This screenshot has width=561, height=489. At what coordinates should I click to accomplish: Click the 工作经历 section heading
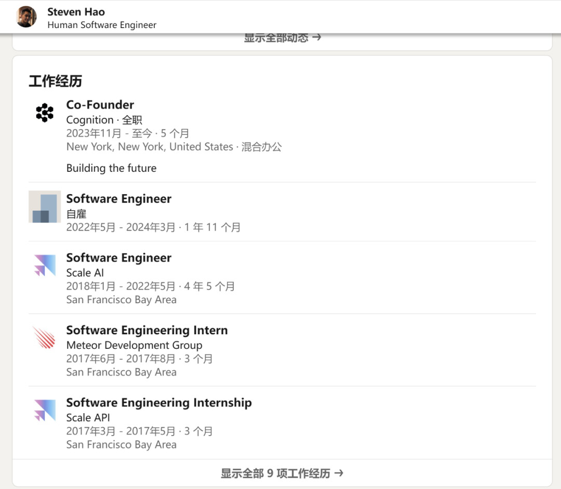point(55,81)
